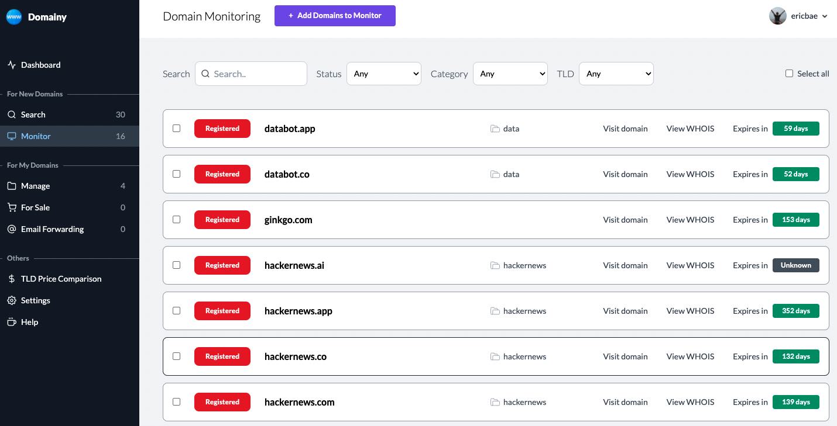The width and height of the screenshot is (837, 426).
Task: Click the domain name hackernews.co
Action: [x=296, y=356]
